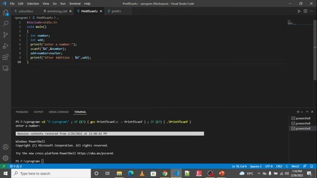The image size is (317, 178).
Task: Click the code minimap preview
Action: point(292,23)
